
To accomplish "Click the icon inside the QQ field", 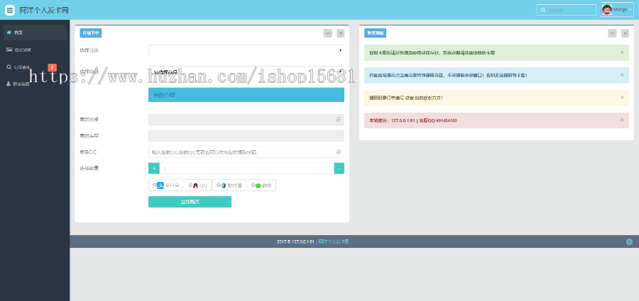I will coord(338,152).
